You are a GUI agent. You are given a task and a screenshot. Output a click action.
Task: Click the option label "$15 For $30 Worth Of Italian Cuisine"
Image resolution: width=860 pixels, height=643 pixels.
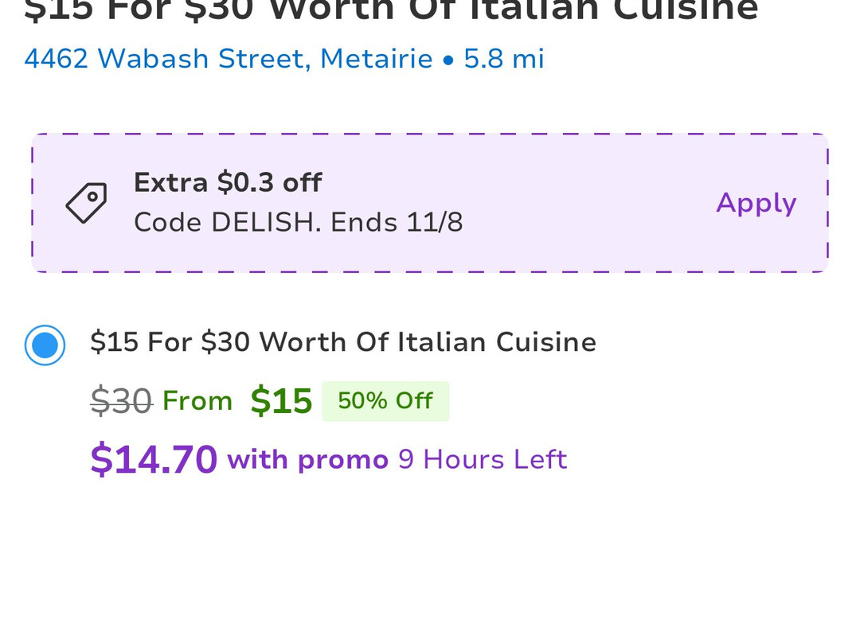tap(343, 342)
